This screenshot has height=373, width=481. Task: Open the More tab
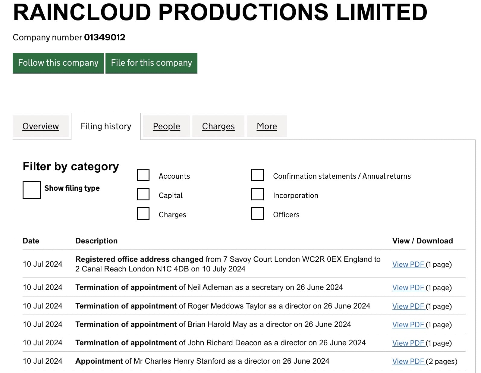[267, 126]
